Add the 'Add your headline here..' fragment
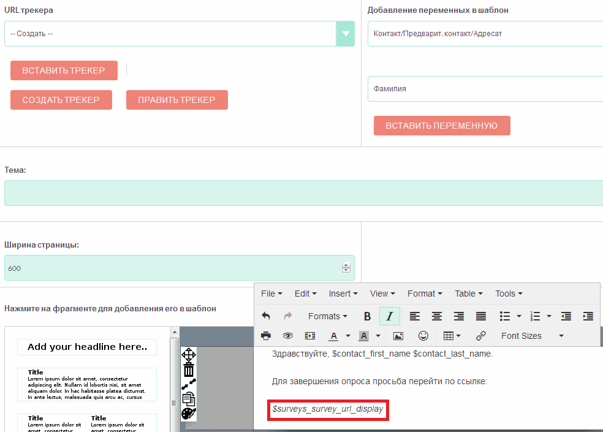Screen dimensions: 603x432 click(87, 347)
